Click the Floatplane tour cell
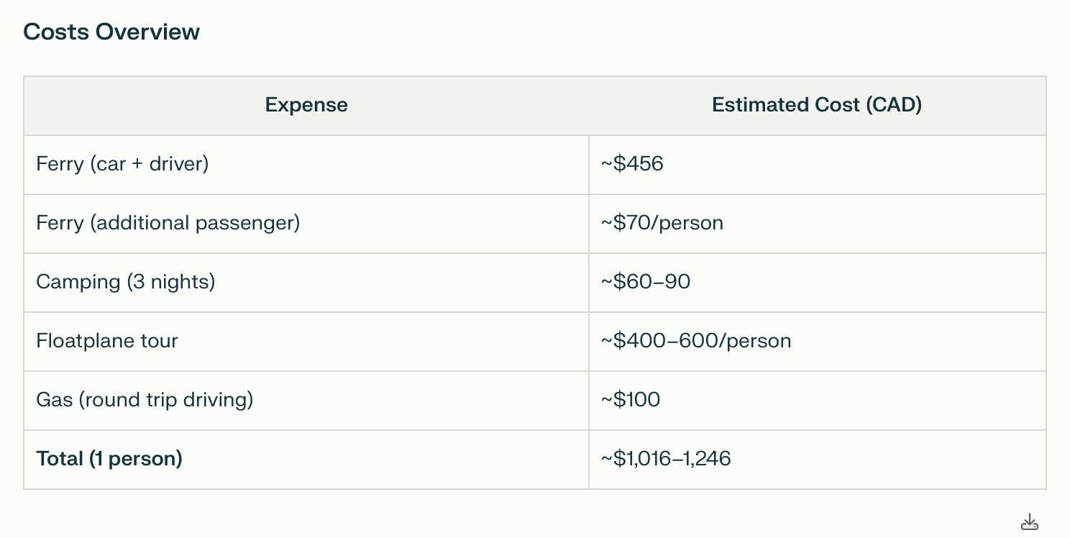 pyautogui.click(x=107, y=341)
